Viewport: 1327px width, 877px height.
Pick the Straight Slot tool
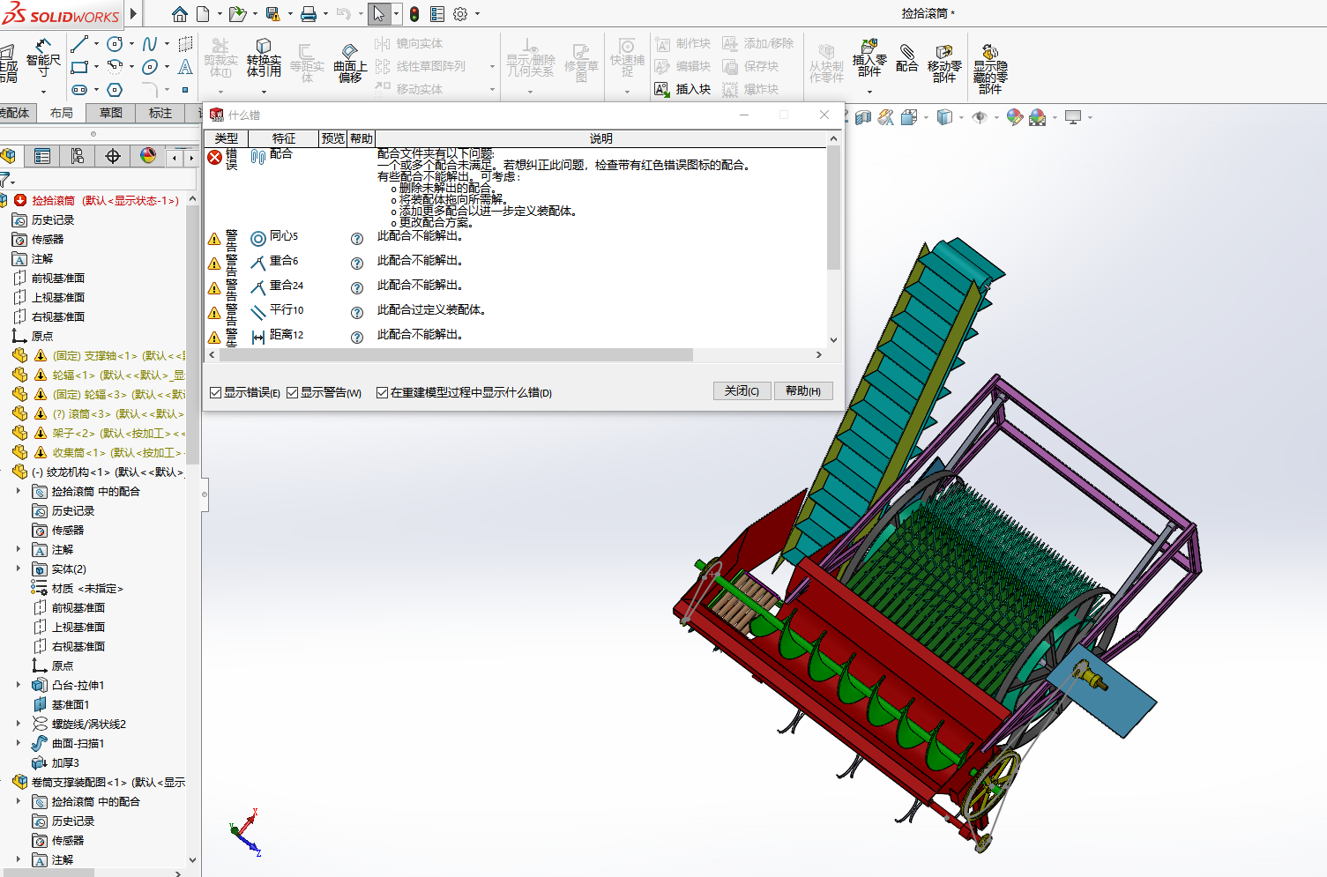click(79, 90)
